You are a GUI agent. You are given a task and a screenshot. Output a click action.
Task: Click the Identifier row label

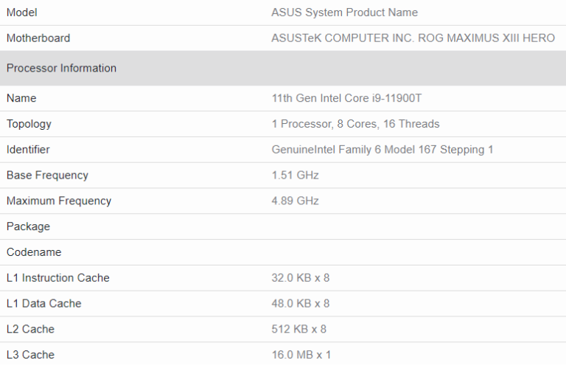click(x=28, y=150)
